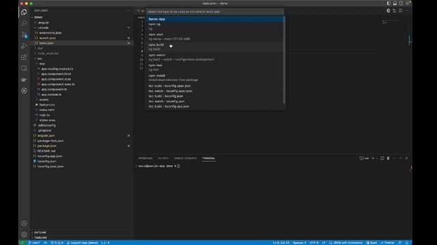
Task: Click the Prettier status bar item
Action: (x=387, y=243)
